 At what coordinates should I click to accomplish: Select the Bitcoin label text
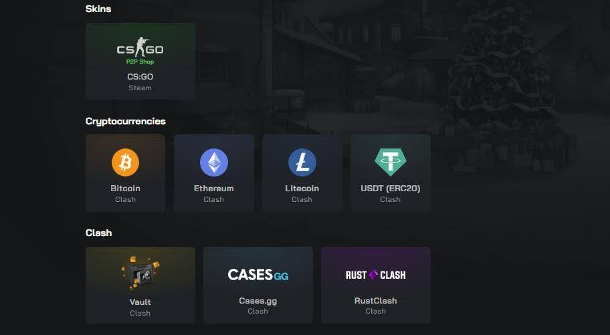coord(125,189)
